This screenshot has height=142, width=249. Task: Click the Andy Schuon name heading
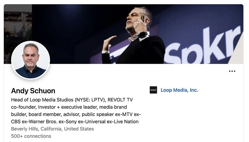point(33,91)
